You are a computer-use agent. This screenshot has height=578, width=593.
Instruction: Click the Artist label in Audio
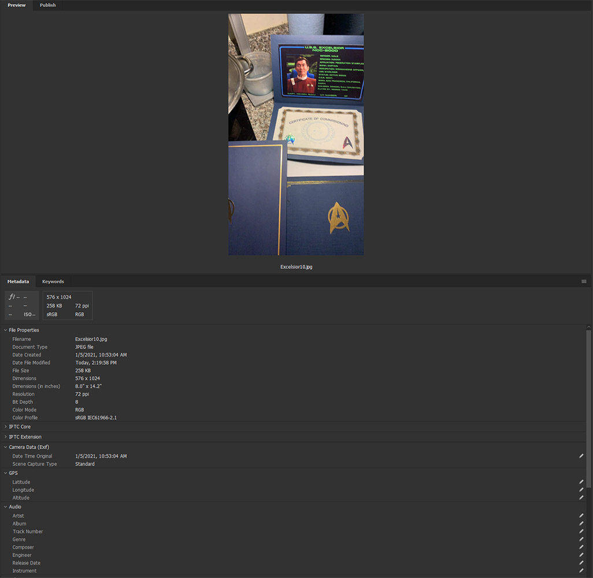click(x=18, y=516)
